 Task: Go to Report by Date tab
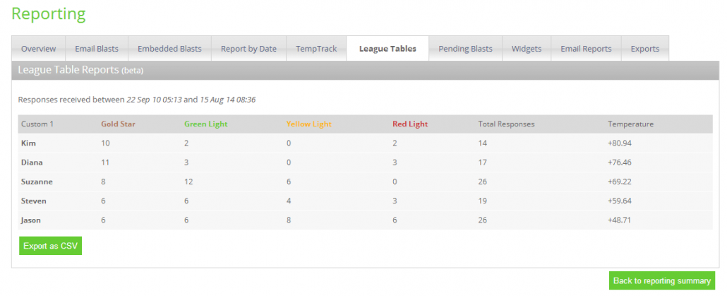click(x=248, y=49)
